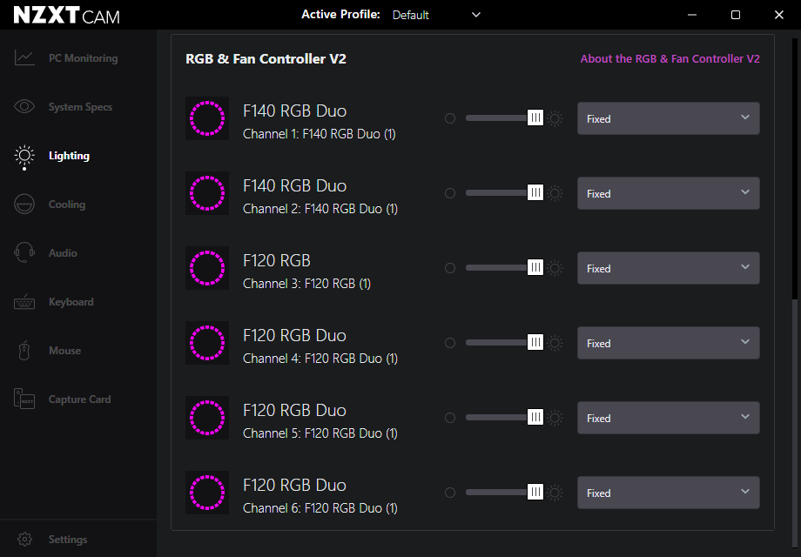Open the Cooling section
Screen dimensions: 801x557
point(65,204)
